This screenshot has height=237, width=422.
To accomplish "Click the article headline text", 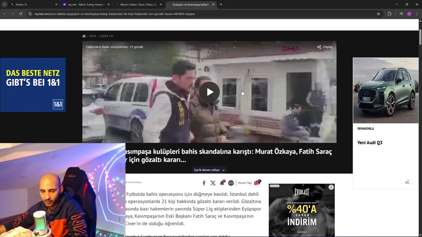I will [228, 156].
